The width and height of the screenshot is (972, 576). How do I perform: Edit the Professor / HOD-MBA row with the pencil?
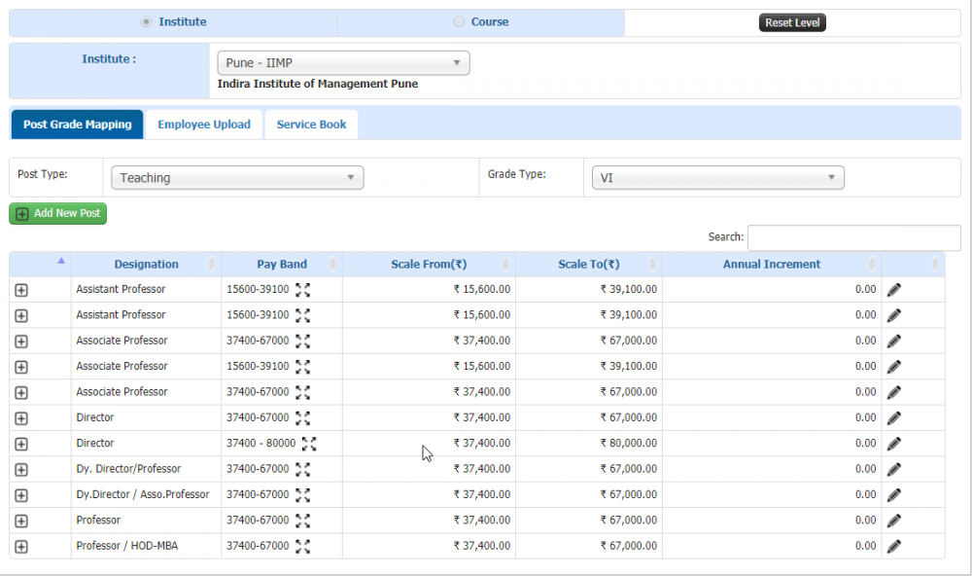click(x=894, y=546)
